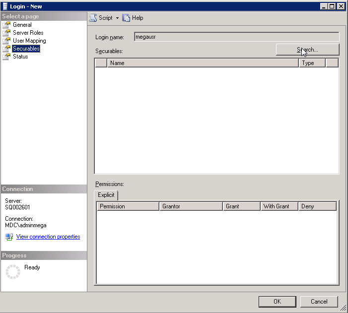Image resolution: width=348 pixels, height=313 pixels.
Task: Select the Securables page icon
Action: pos(6,49)
